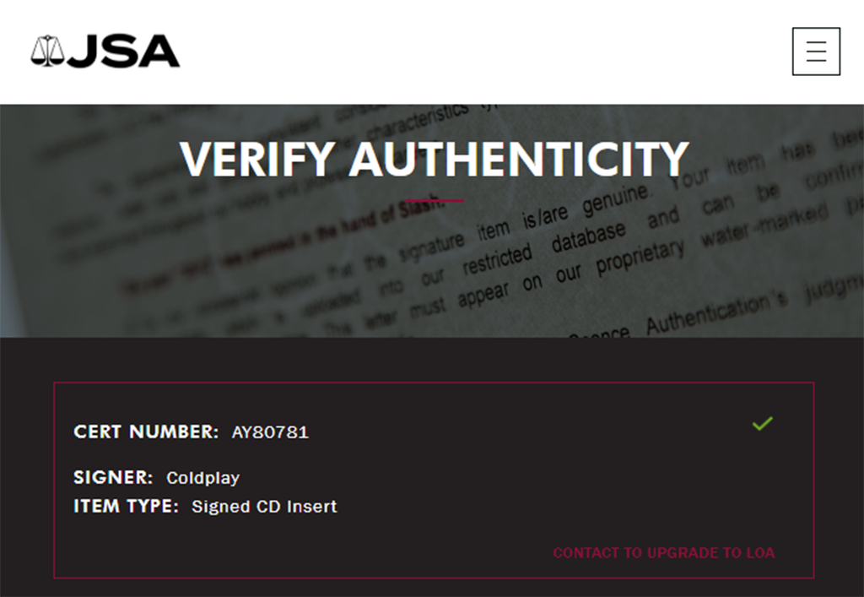Select the signer name Coldplay
This screenshot has width=864, height=597.
[x=202, y=478]
